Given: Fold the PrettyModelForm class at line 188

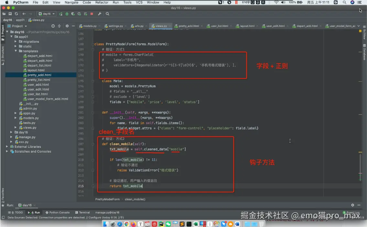Looking at the screenshot, I should click(x=93, y=44).
